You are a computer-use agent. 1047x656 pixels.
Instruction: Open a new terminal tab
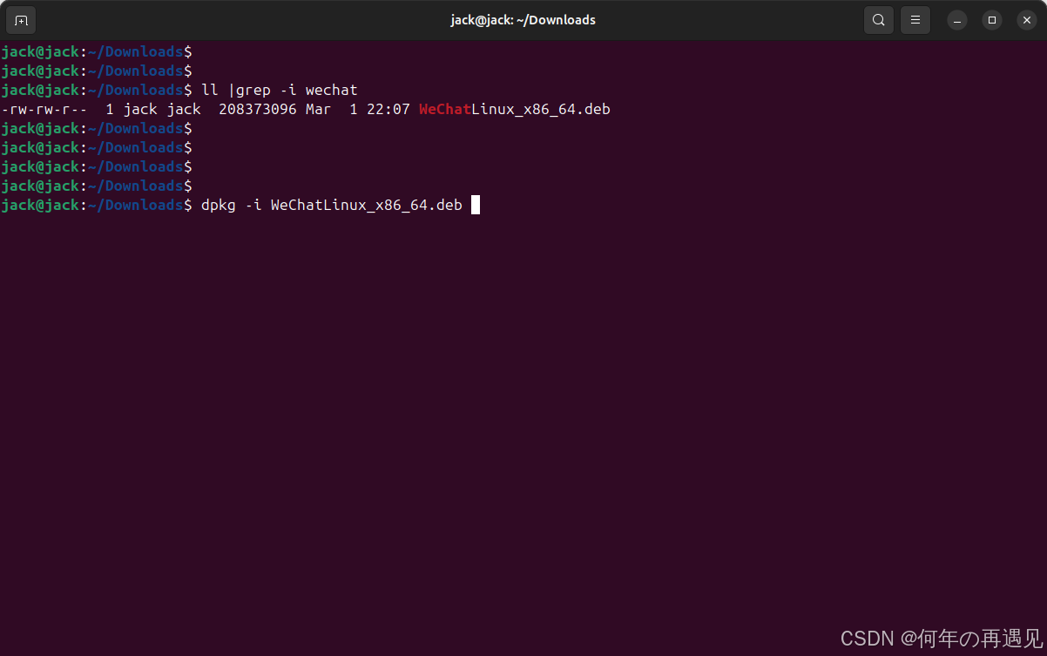(21, 20)
